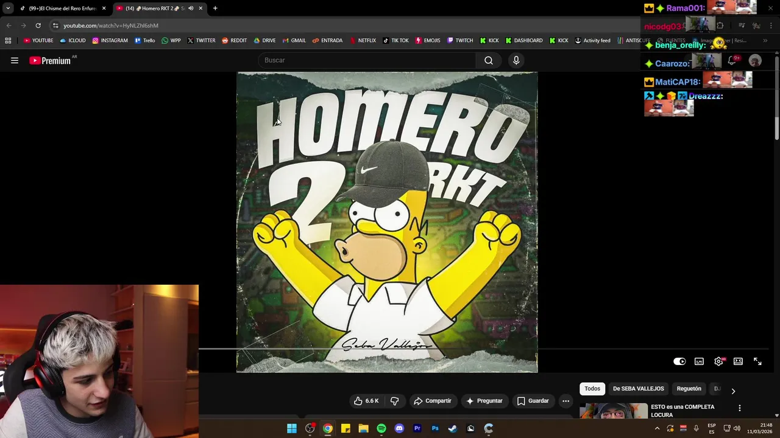The width and height of the screenshot is (780, 438).
Task: Open the player settings gear
Action: point(719,361)
